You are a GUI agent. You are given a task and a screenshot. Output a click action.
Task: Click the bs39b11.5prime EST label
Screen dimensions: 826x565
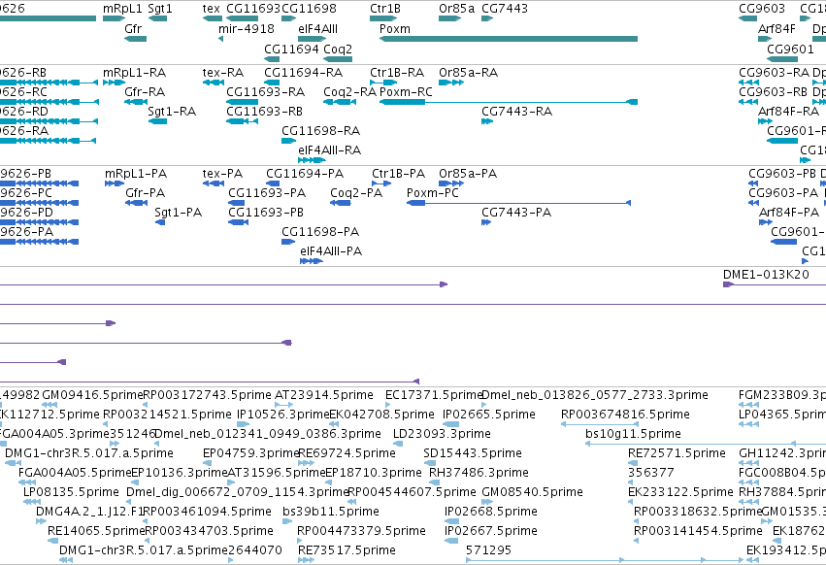(331, 513)
